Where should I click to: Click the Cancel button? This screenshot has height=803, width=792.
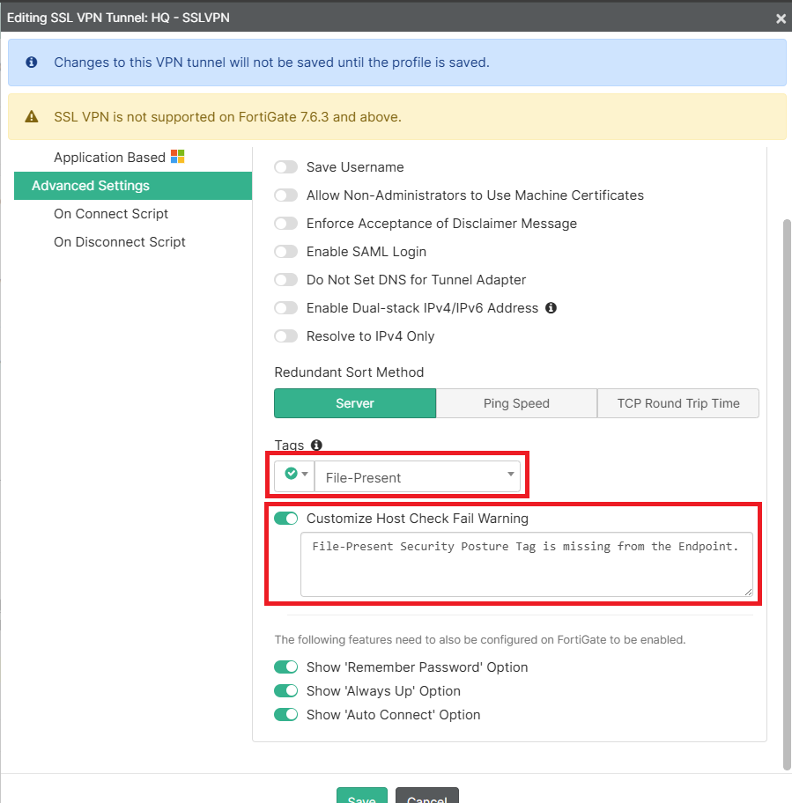pyautogui.click(x=427, y=796)
